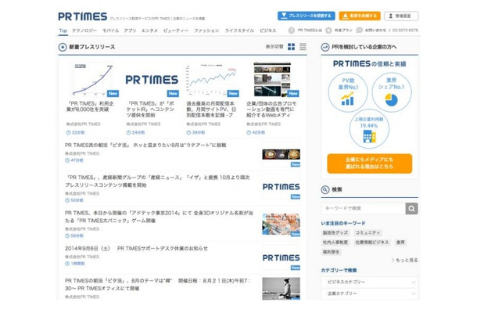
Task: Open article 「PR TIMES」利用企業が8,000社を突破
Action: click(x=90, y=106)
